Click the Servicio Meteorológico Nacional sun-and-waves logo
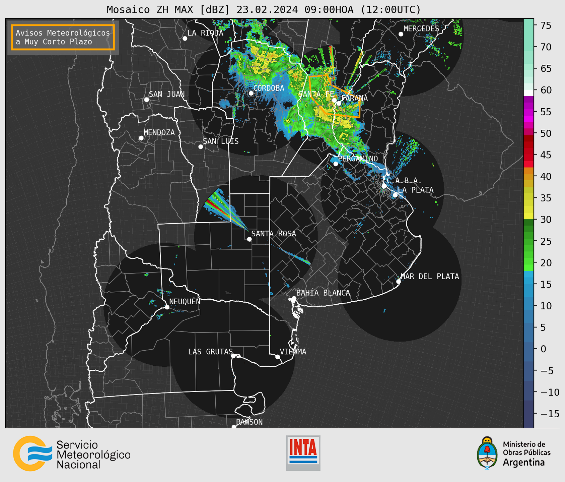The image size is (565, 482). [x=32, y=454]
